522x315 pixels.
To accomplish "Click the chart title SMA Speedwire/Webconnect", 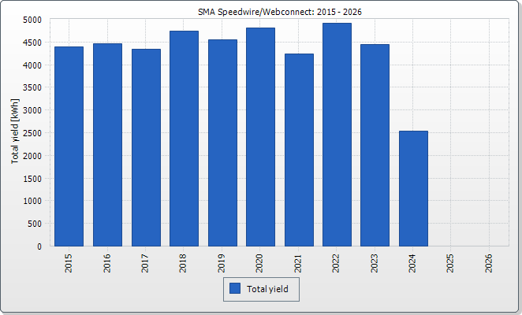I will coord(280,11).
